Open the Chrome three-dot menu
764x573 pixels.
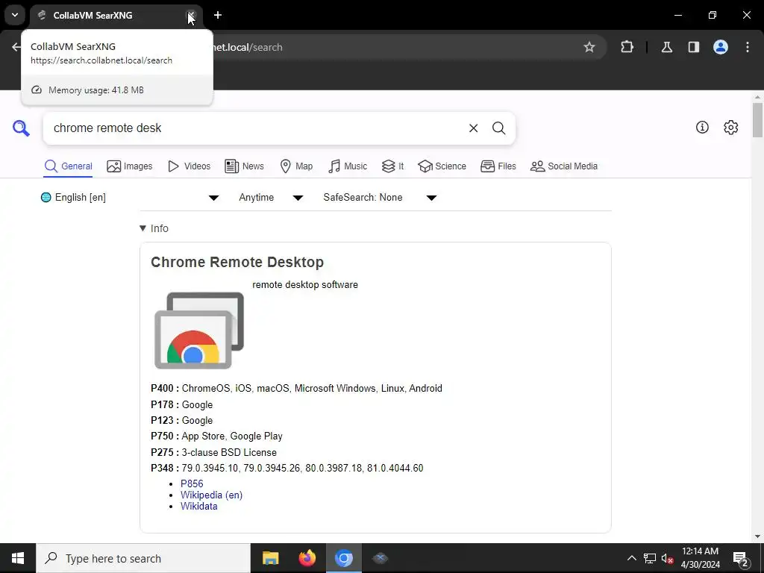(748, 47)
